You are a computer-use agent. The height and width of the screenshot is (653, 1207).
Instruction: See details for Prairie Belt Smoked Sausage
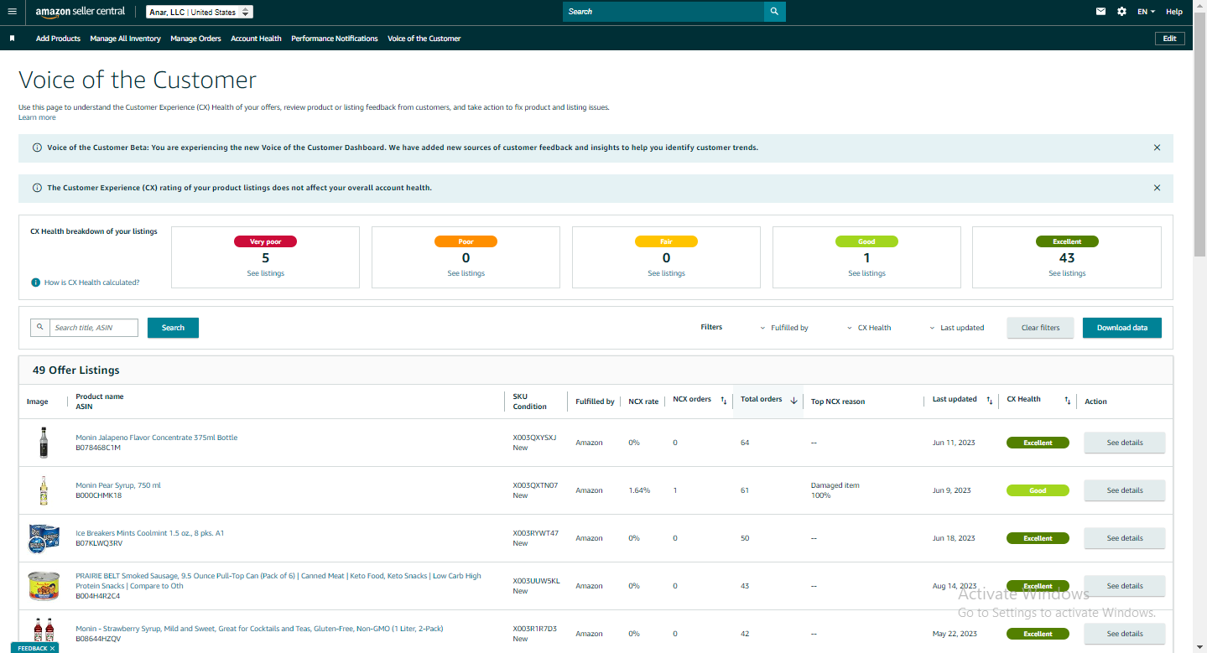click(1125, 586)
